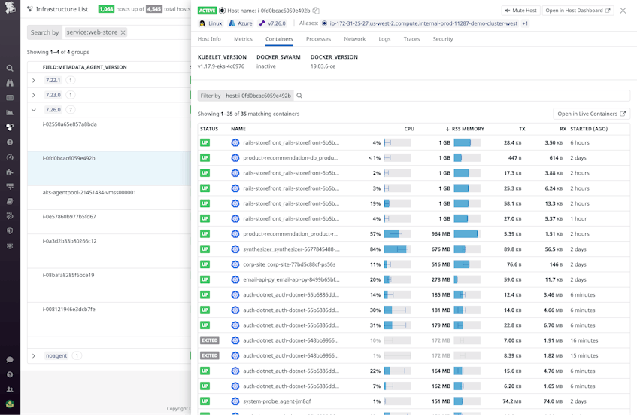Screen dimensions: 637x415
Task: Open the Monitors alert sidebar icon
Action: 10,142
